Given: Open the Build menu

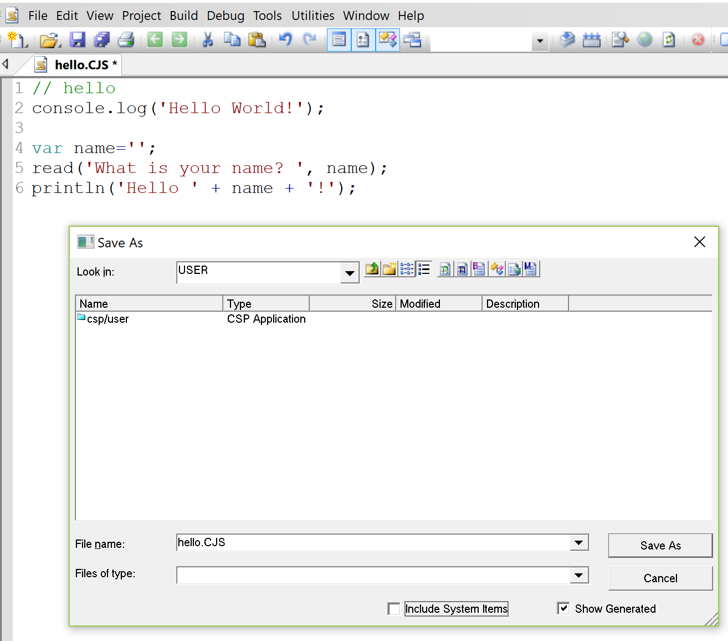Looking at the screenshot, I should pyautogui.click(x=183, y=16).
